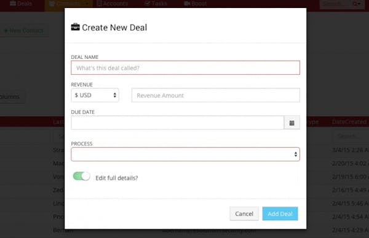Open the due date calendar picker icon
This screenshot has height=238, width=369.
pyautogui.click(x=292, y=123)
